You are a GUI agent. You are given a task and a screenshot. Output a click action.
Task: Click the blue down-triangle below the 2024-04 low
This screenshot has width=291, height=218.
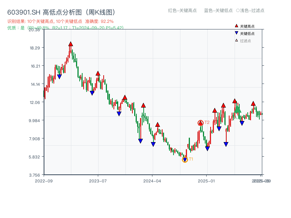(x=153, y=143)
